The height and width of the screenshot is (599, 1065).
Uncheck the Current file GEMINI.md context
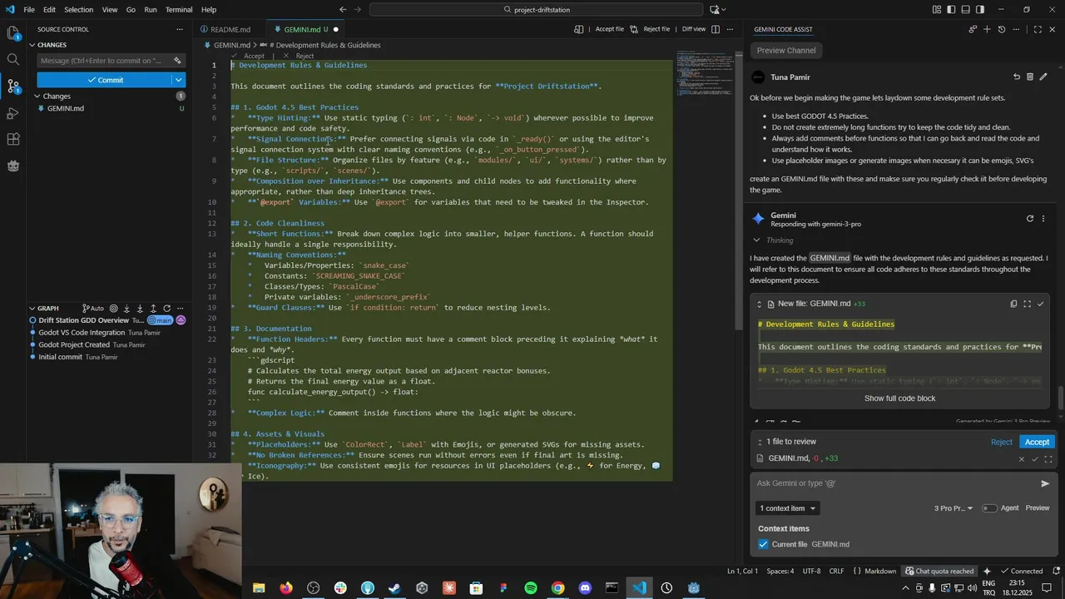click(x=763, y=544)
